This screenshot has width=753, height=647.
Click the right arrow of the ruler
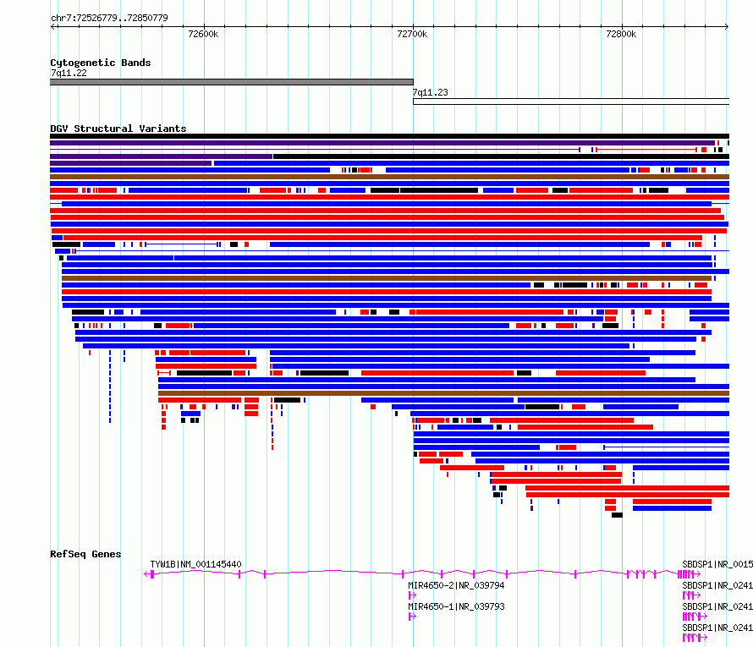coord(726,26)
